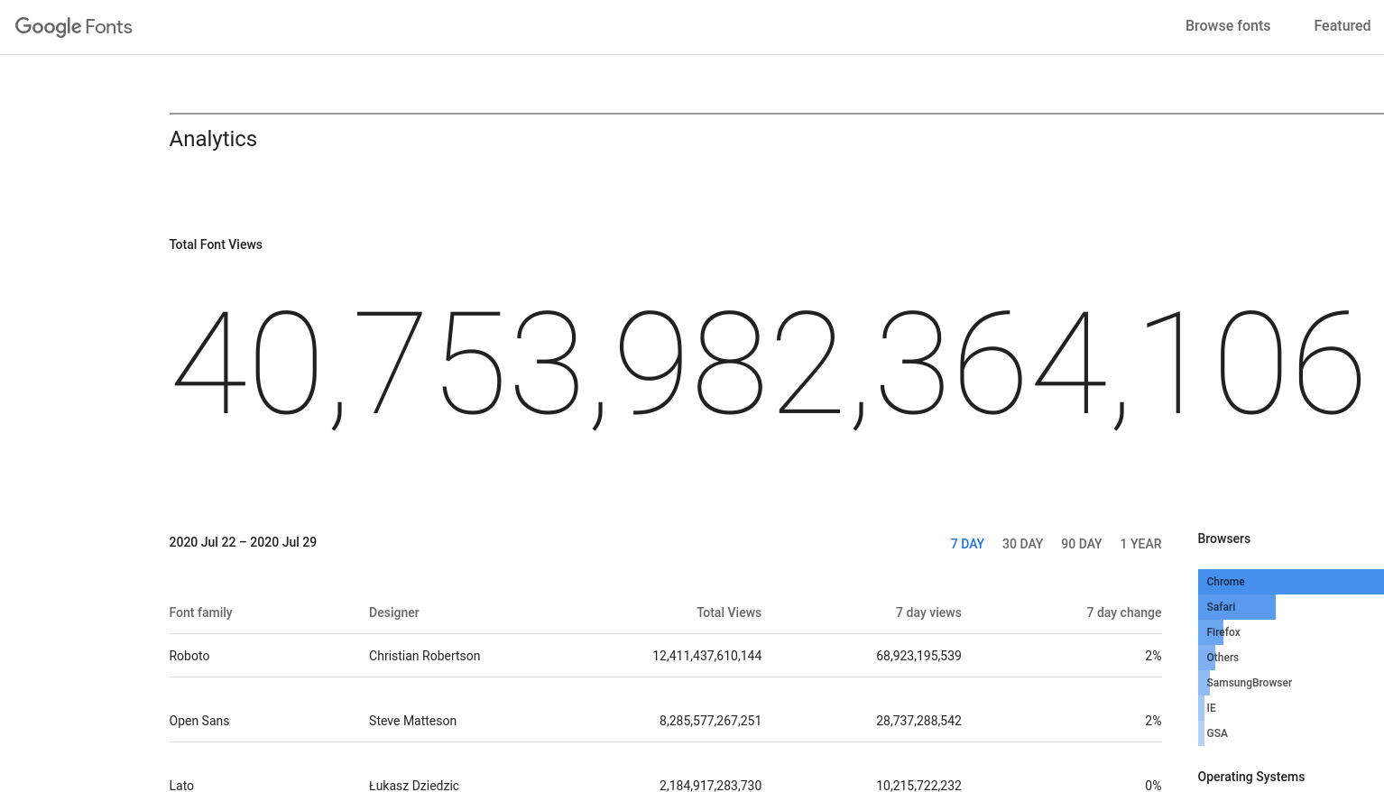Click the GSA browser bar
The image size is (1384, 792).
pyautogui.click(x=1201, y=733)
